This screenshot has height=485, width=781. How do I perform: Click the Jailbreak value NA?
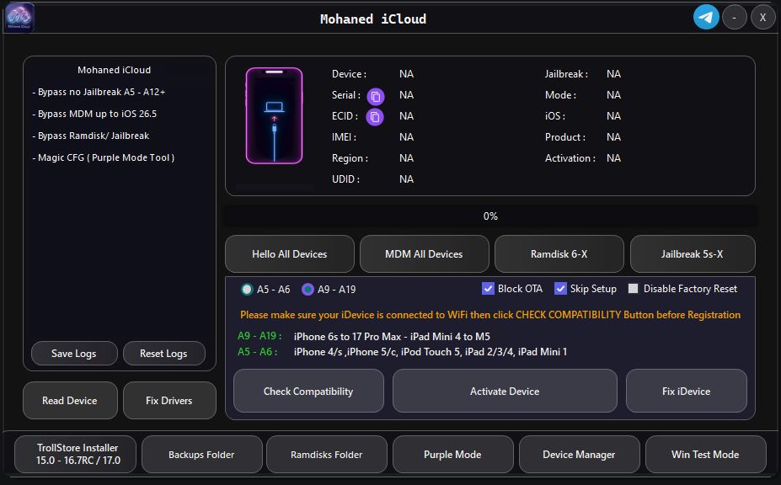point(613,74)
